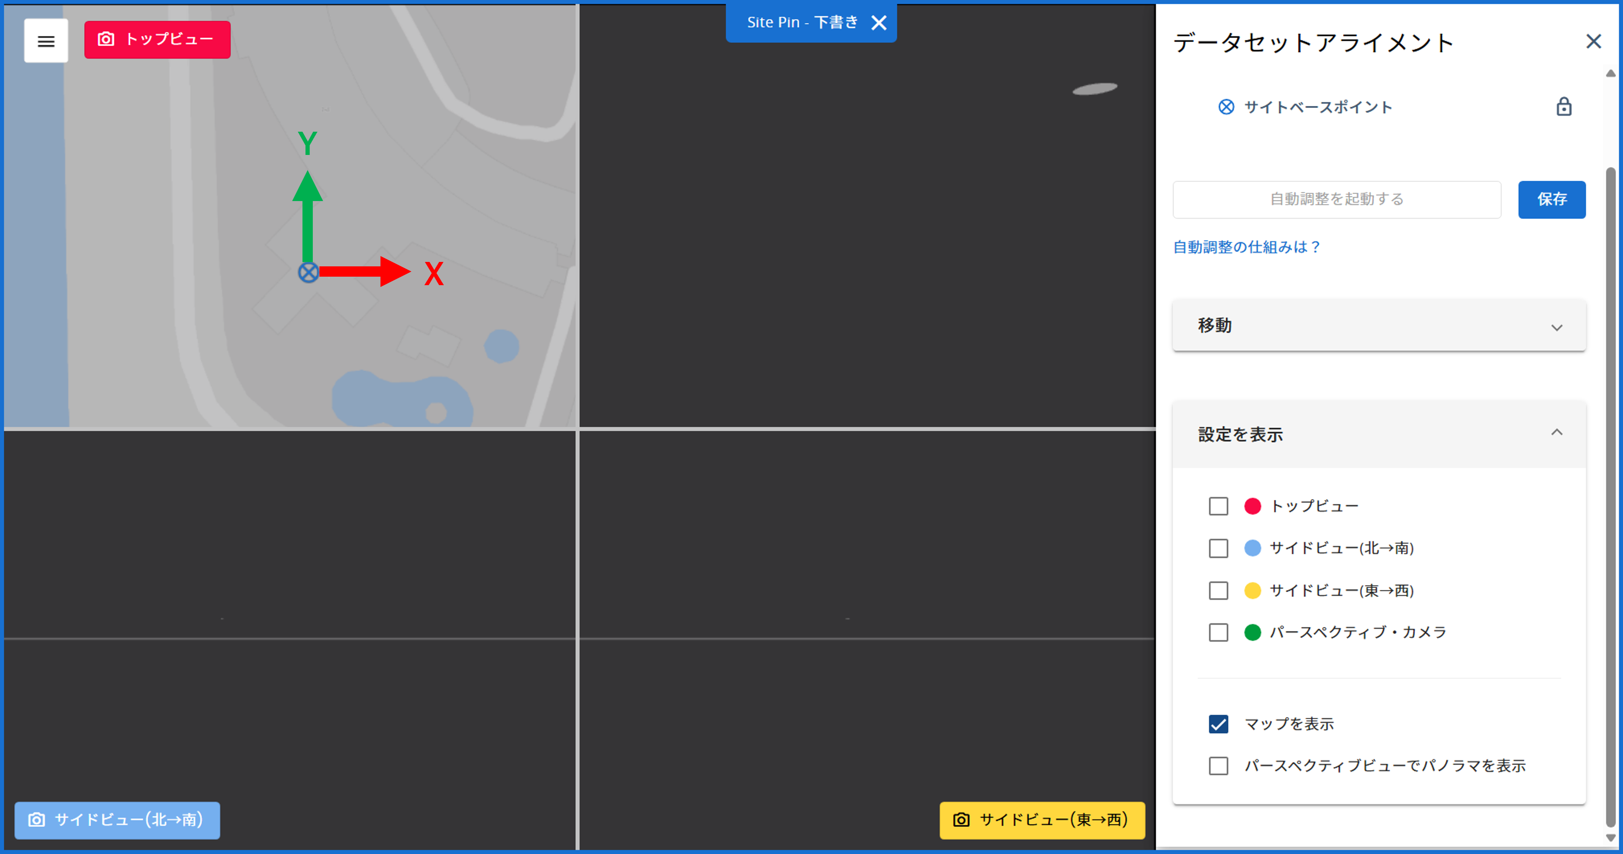Enable the パースペクティブ・カメラ checkbox
1623x854 pixels.
tap(1218, 632)
